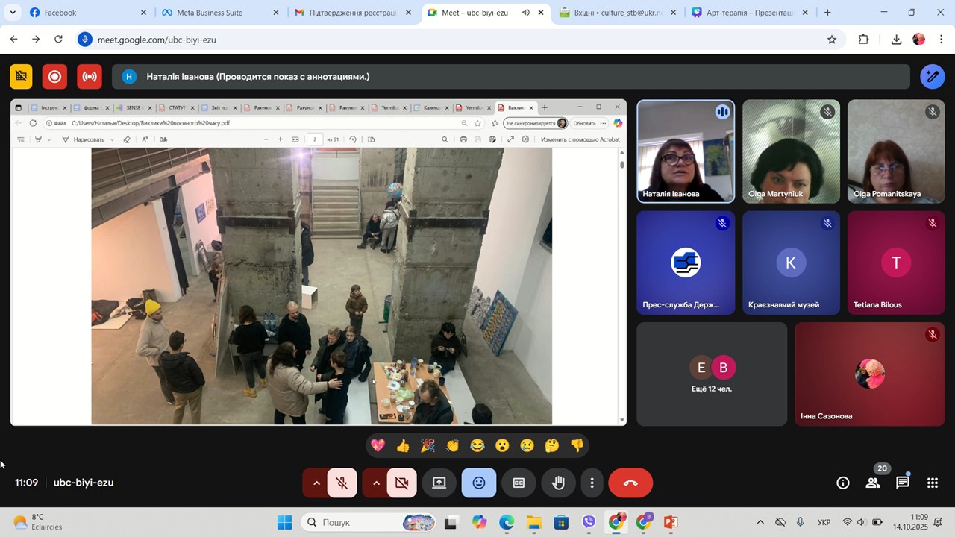Expand audio settings arrow beside microphone
955x537 pixels.
click(x=316, y=483)
